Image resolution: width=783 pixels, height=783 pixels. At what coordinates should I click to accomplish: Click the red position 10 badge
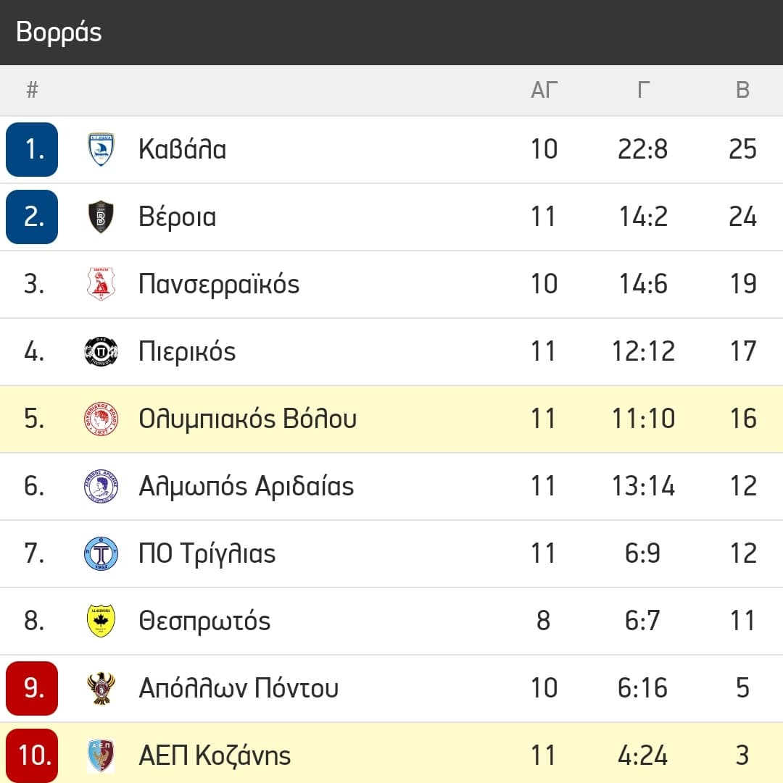pyautogui.click(x=32, y=755)
